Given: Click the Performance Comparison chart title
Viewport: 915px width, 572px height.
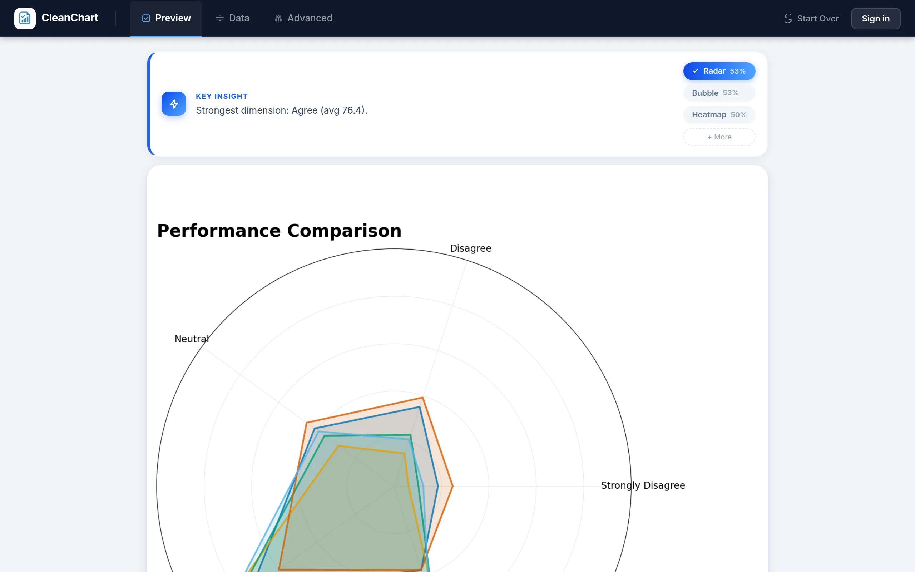Looking at the screenshot, I should (280, 230).
